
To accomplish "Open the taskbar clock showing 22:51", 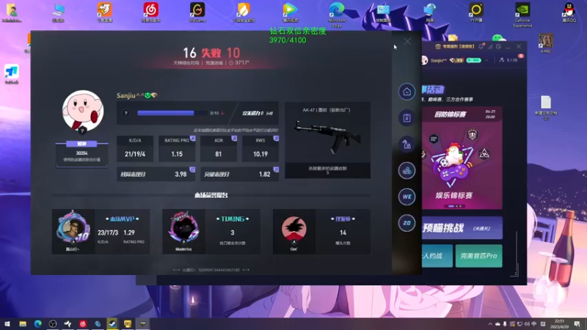I will coord(559,323).
